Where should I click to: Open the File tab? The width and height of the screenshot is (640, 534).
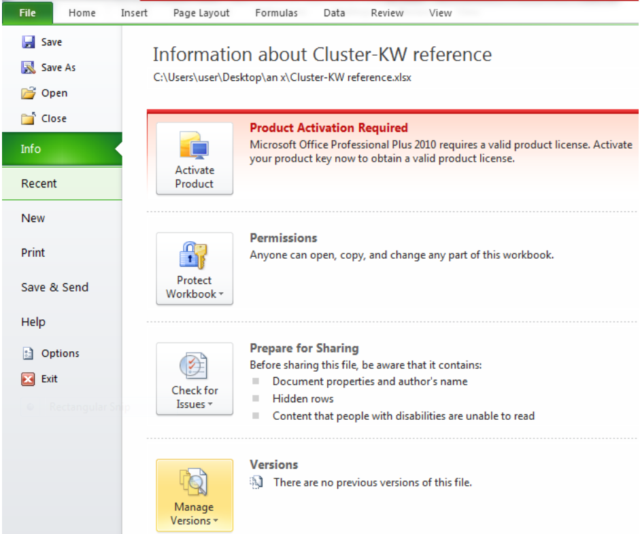click(x=27, y=13)
